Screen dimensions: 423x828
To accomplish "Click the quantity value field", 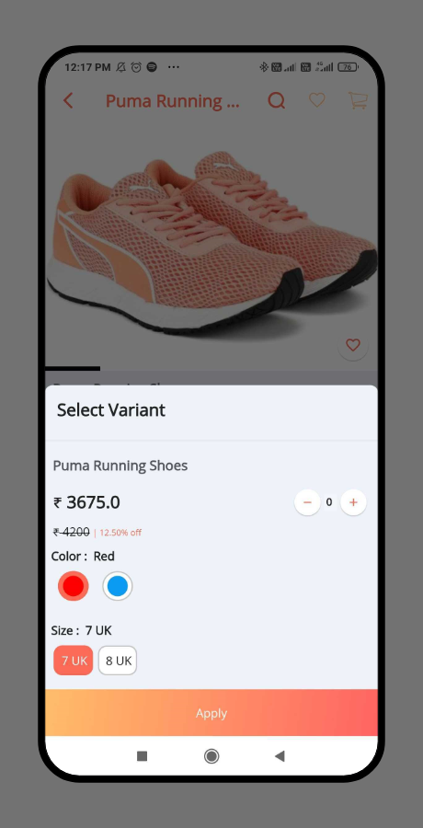I will point(329,502).
